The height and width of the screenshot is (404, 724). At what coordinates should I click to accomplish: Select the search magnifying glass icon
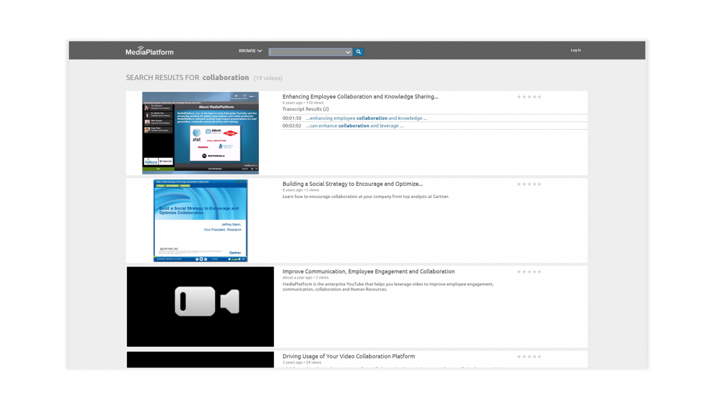(358, 52)
